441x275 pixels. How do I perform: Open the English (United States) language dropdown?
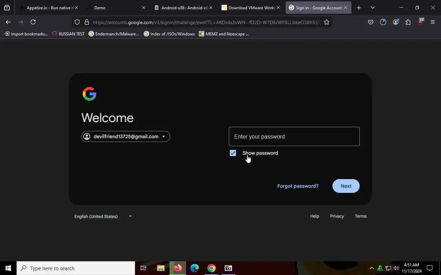tap(103, 216)
